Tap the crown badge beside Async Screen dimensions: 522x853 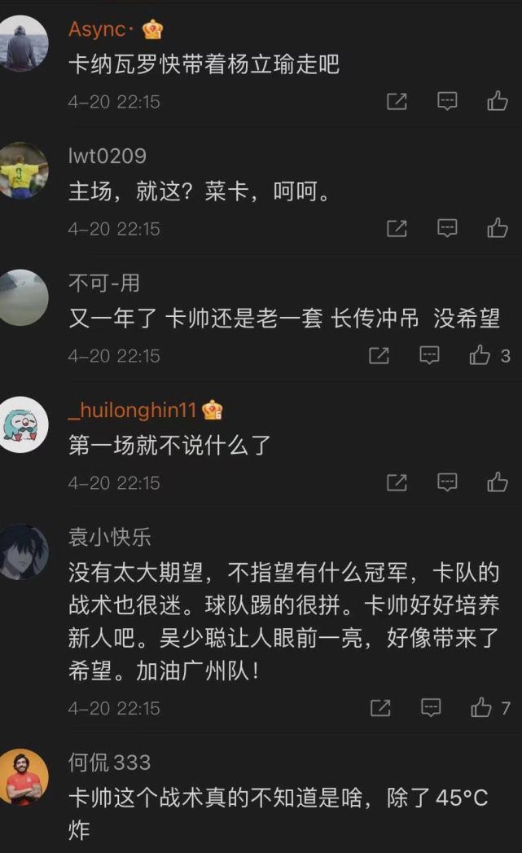tap(153, 29)
